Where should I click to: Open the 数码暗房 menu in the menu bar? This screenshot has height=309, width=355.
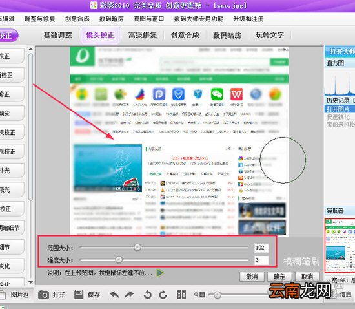(x=112, y=19)
